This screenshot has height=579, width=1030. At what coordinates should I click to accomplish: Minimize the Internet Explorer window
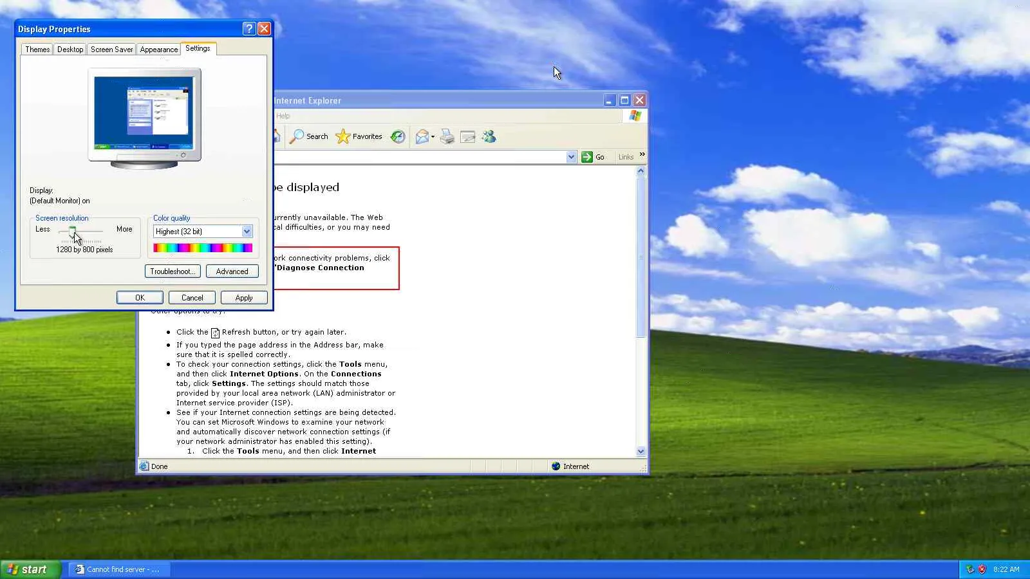[610, 100]
